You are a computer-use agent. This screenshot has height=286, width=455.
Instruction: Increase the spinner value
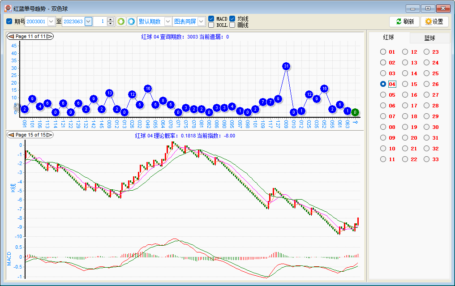[110, 19]
